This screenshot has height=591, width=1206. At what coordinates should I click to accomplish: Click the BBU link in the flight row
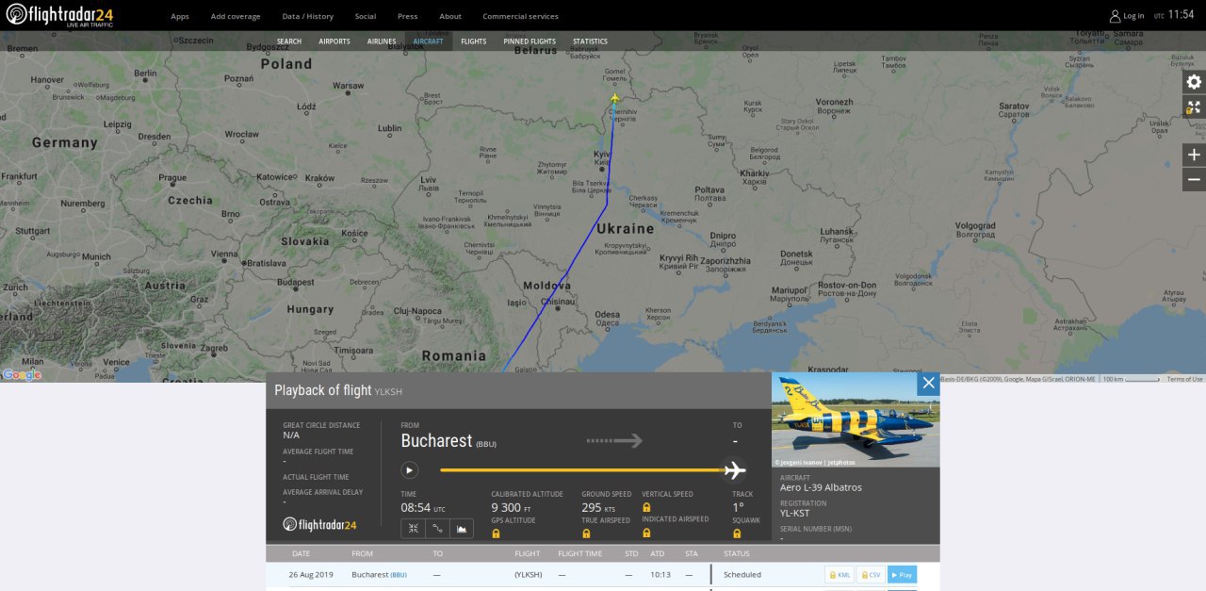click(x=399, y=575)
